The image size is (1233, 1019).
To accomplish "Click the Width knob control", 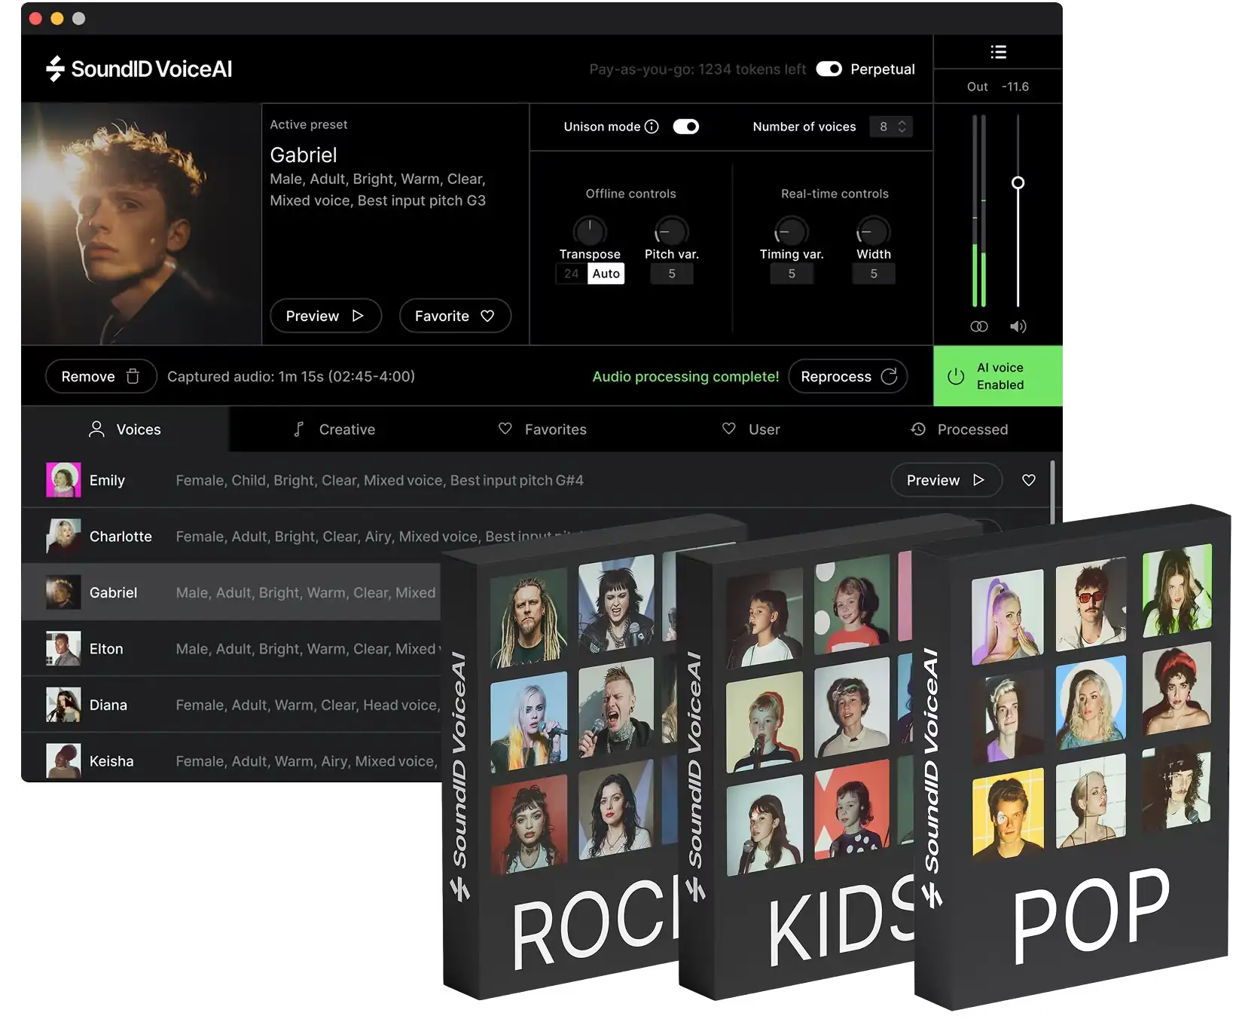I will [x=872, y=232].
